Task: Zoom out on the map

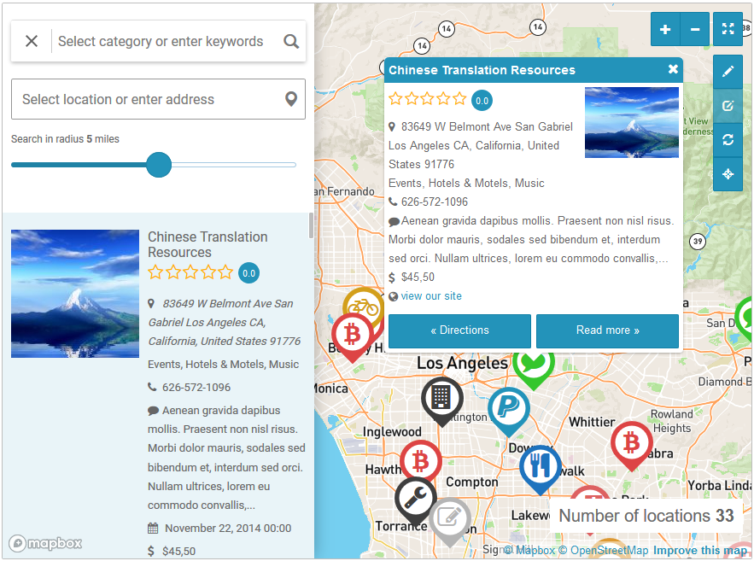Action: [x=695, y=29]
